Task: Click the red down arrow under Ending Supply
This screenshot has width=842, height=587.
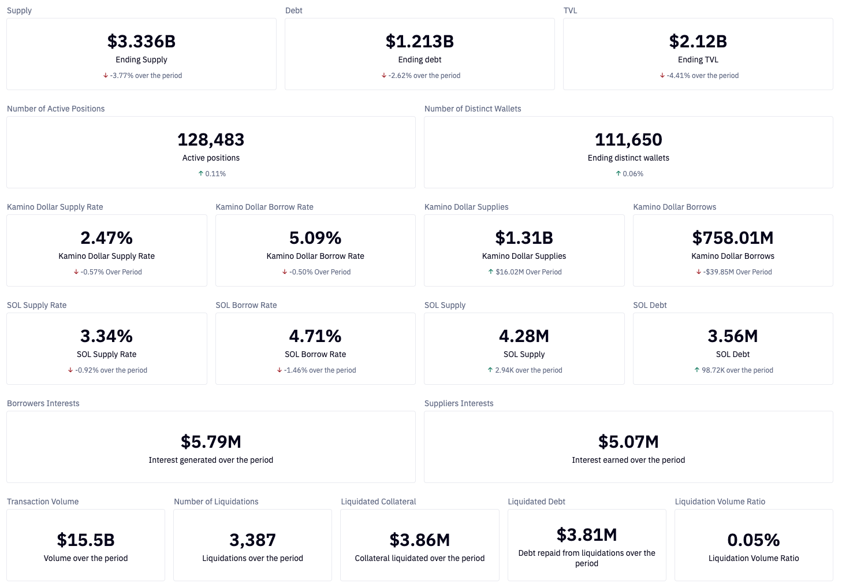Action: coord(106,76)
